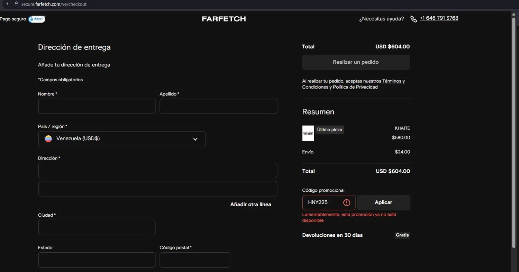Click the DigiCert secure payment badge
The image size is (519, 272).
[37, 19]
